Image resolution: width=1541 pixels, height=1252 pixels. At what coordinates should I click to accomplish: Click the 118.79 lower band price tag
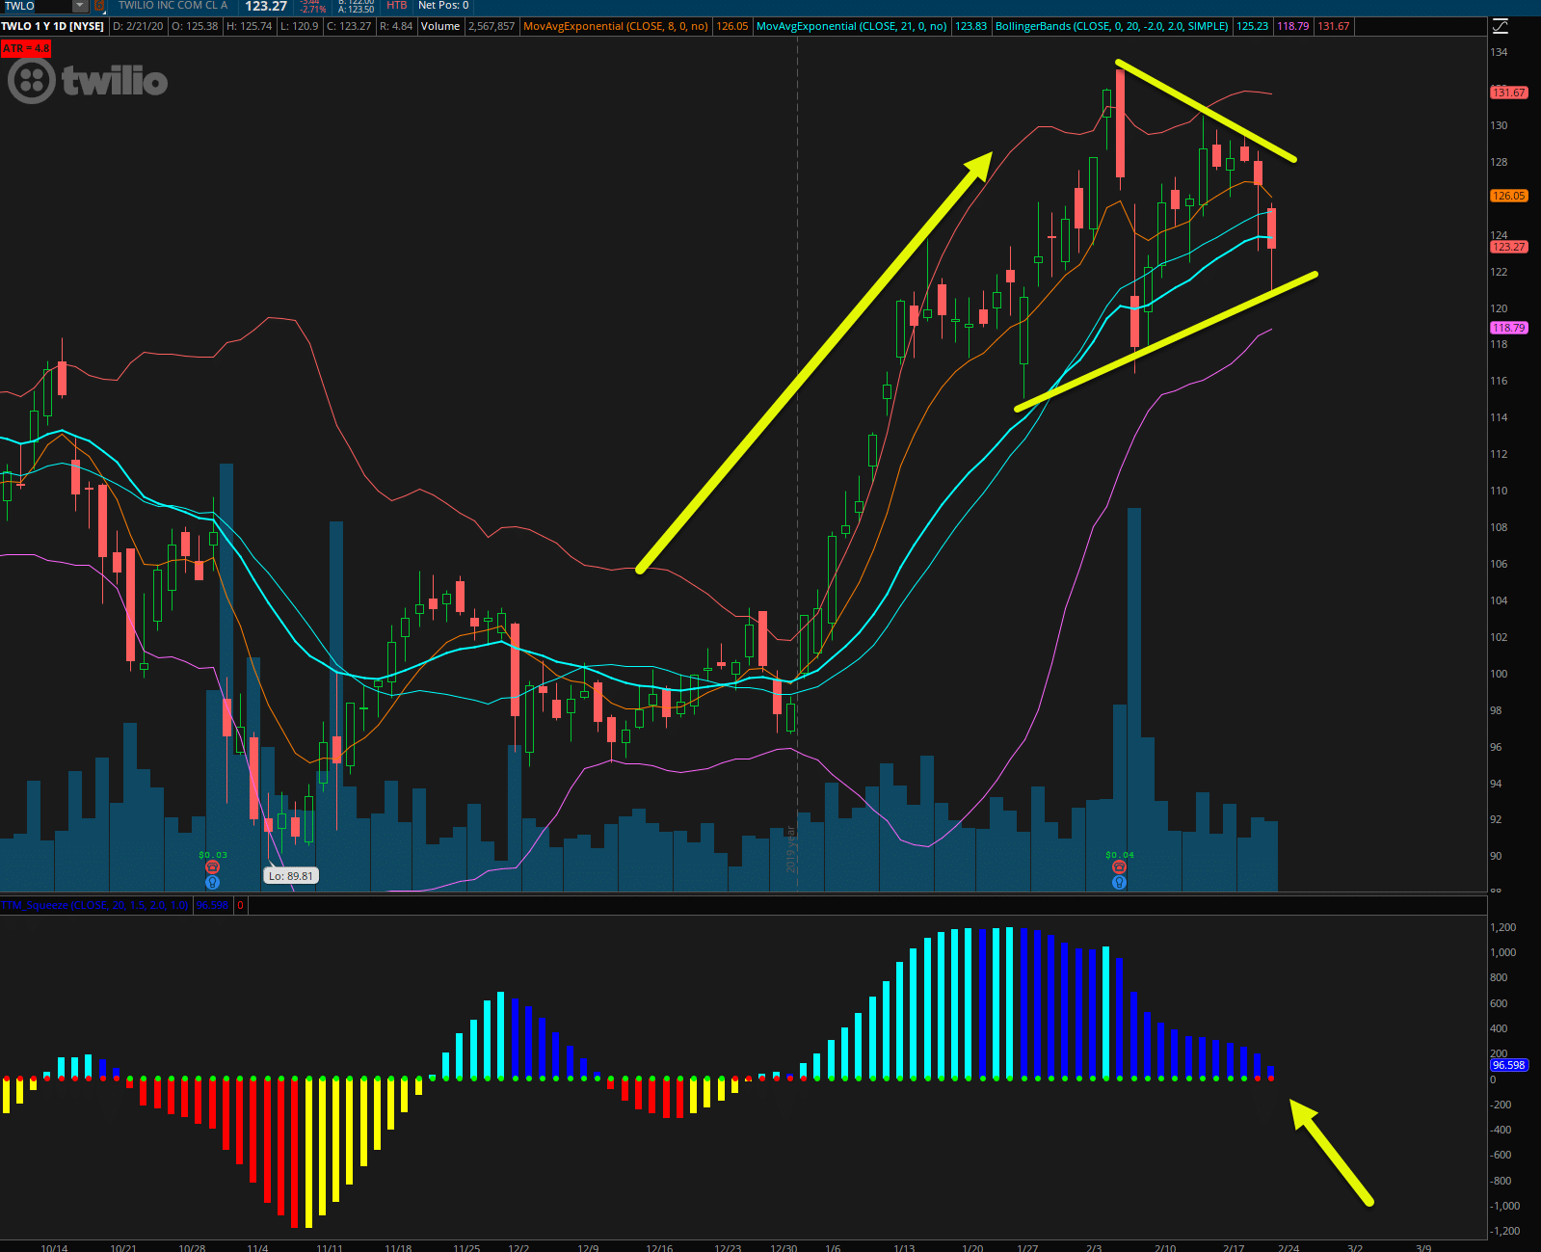coord(1508,328)
